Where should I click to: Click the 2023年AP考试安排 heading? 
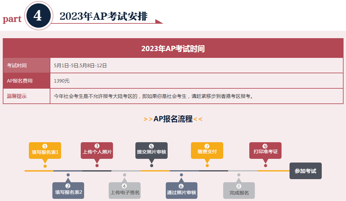[x=103, y=16]
